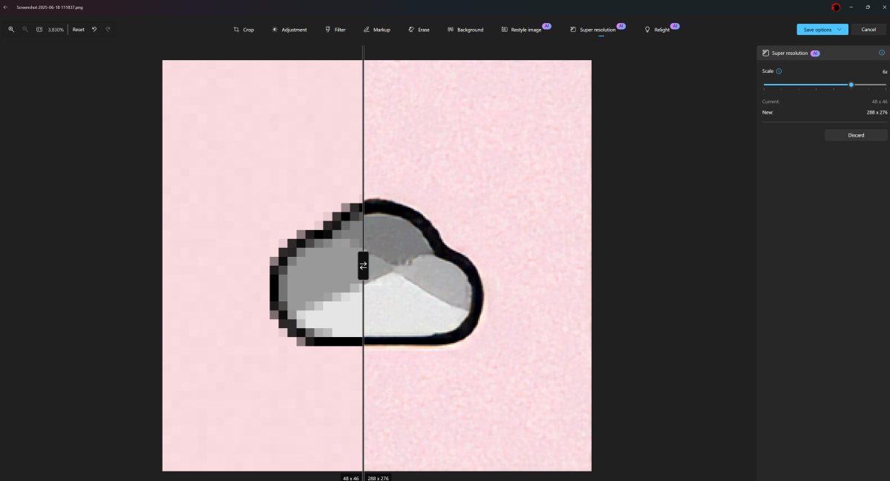Click the Current size value 48 x 46 in panel
Viewport: 890px width, 481px height.
click(879, 102)
